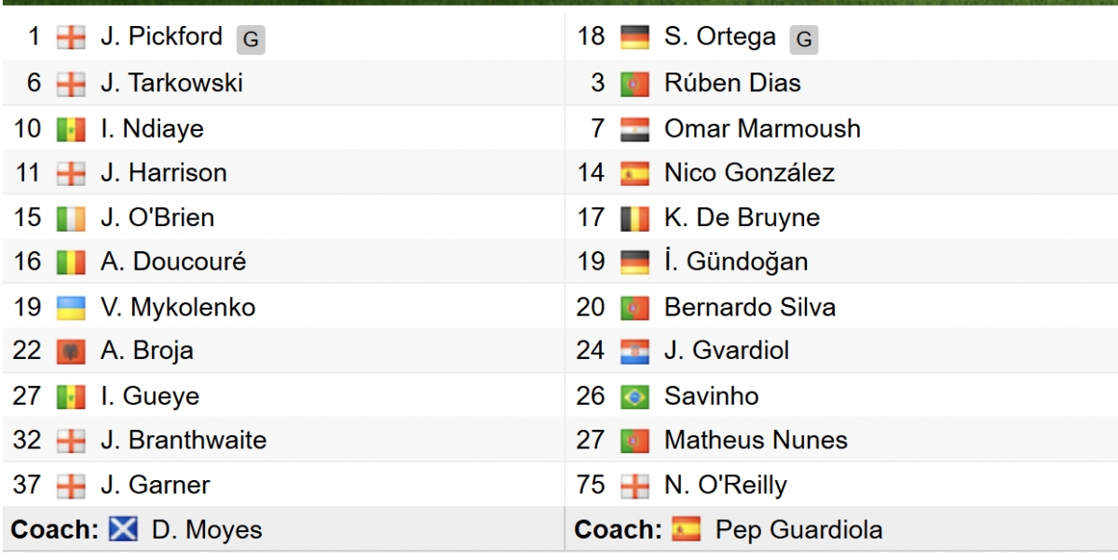Open player I. Ndiaye
1118x560 pixels.
point(152,128)
